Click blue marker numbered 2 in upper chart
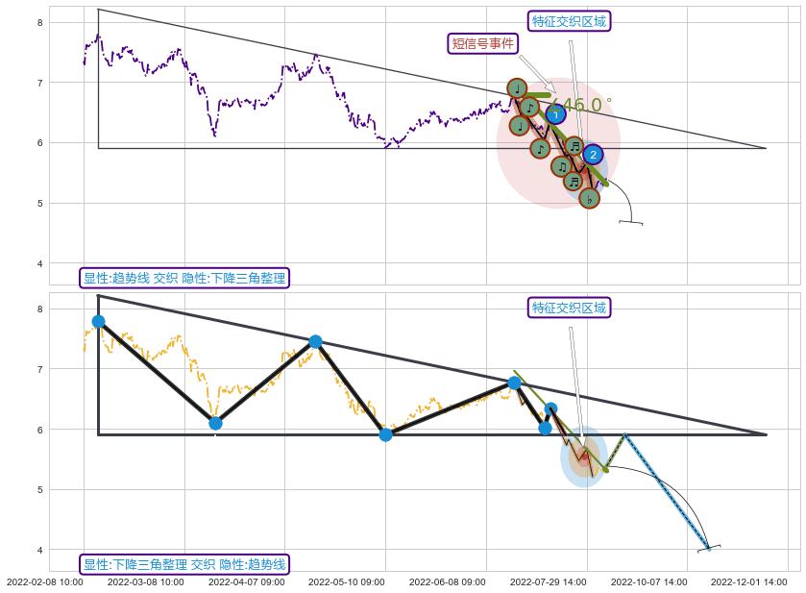Image resolution: width=806 pixels, height=593 pixels. [x=593, y=154]
